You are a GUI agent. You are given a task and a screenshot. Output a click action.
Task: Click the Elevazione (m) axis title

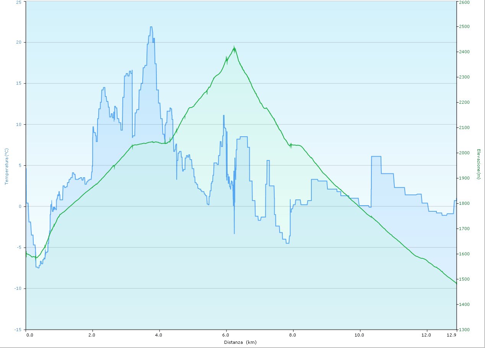(x=478, y=164)
